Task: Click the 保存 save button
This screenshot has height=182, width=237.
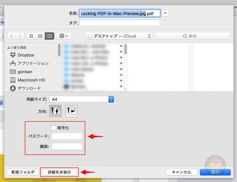Action: click(215, 172)
